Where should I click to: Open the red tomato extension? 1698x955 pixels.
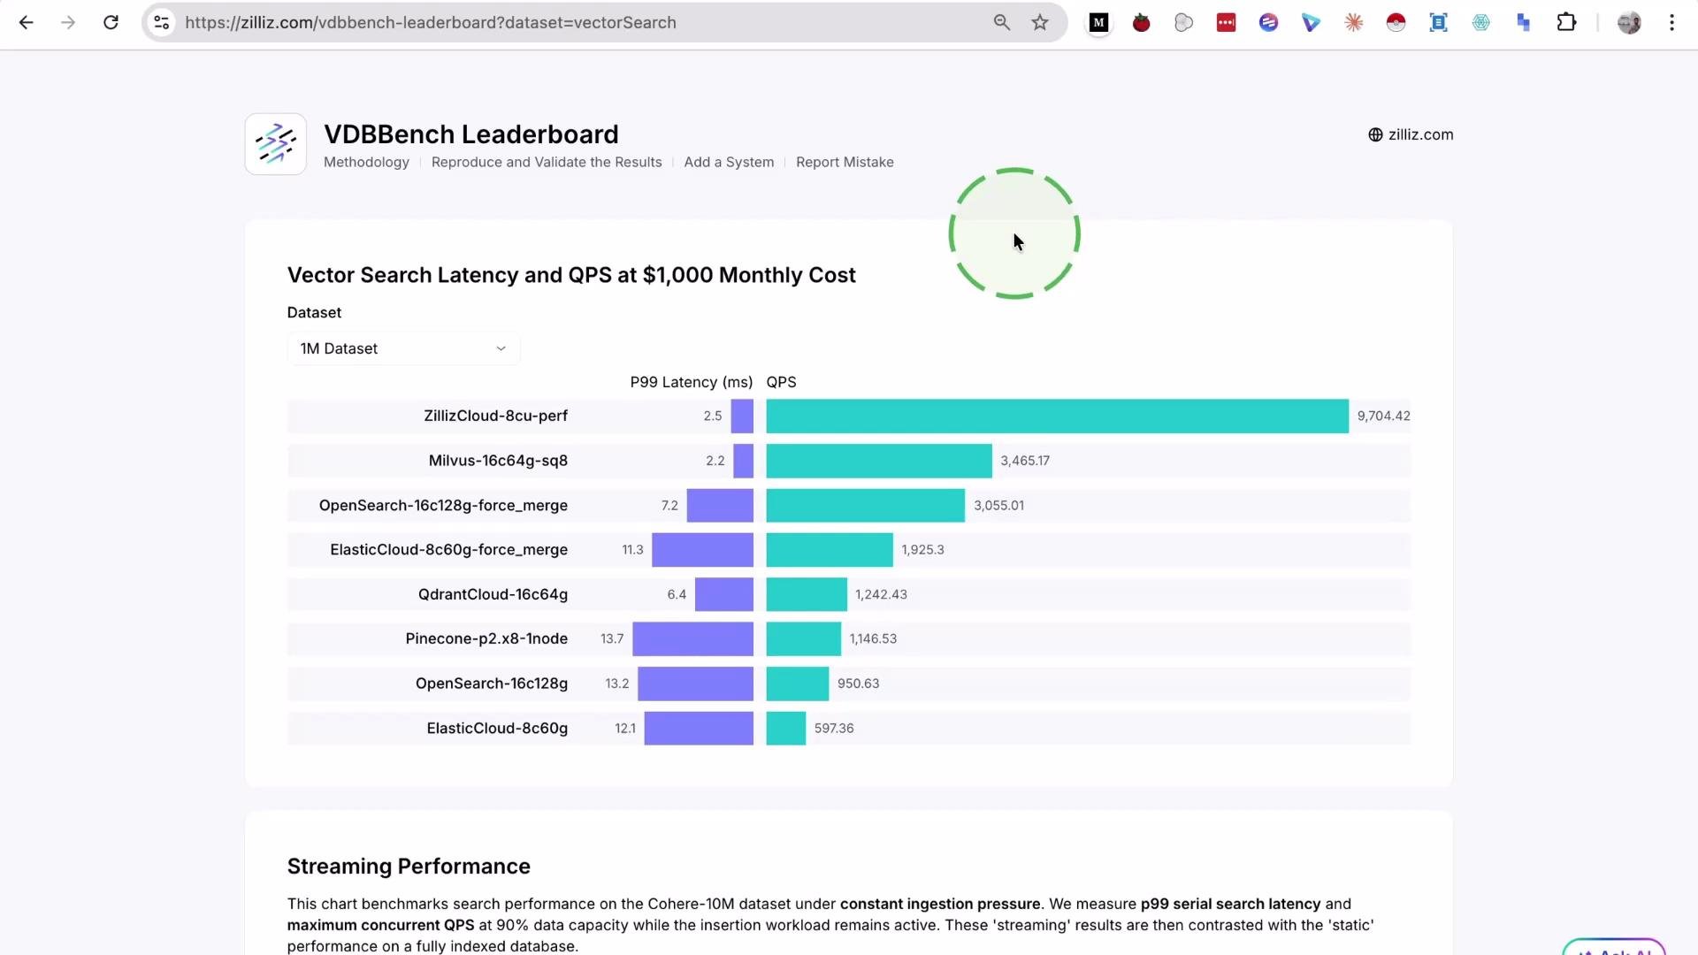1141,23
